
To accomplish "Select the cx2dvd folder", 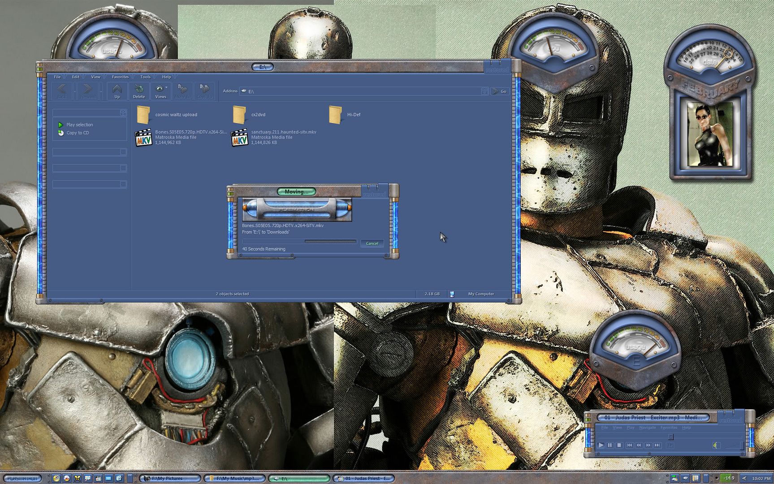I will [249, 115].
